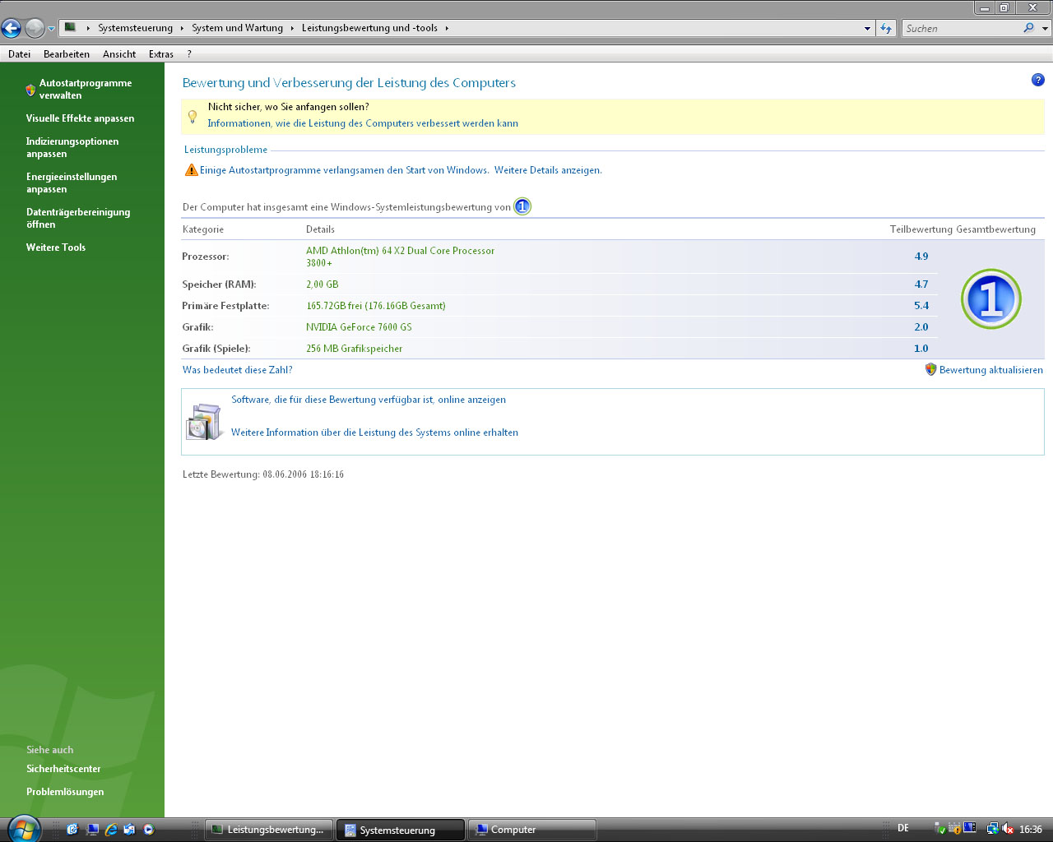Screen dimensions: 1053x842
Task: Click the Prozessor score 4.9
Action: 921,257
